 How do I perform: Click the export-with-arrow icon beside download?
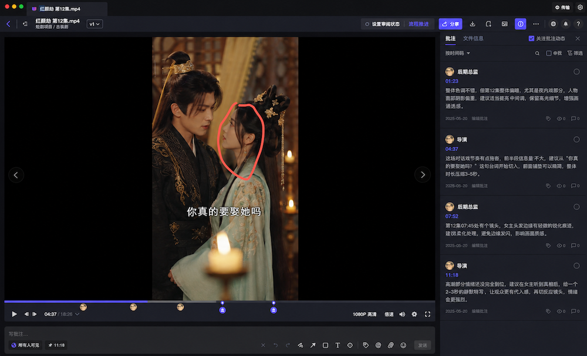[x=488, y=24]
